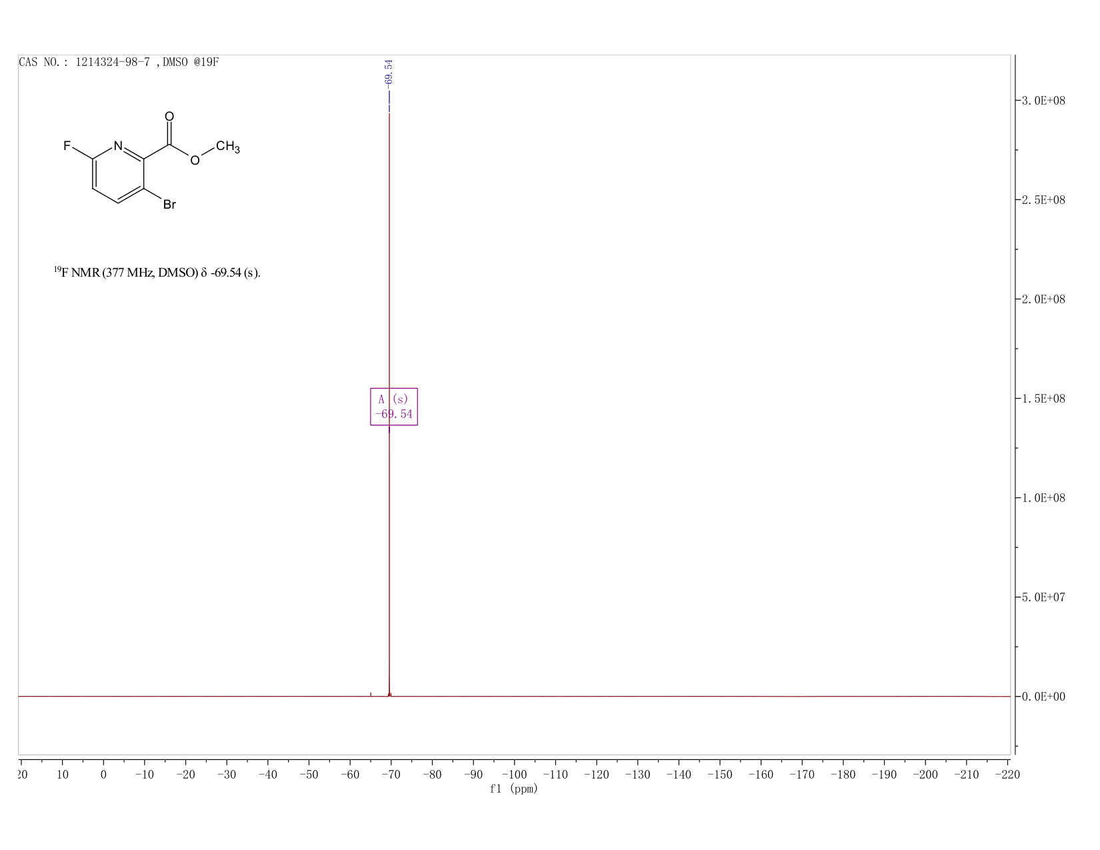Click the -70 tick on the ppm axis
The height and width of the screenshot is (850, 1100).
tap(391, 774)
